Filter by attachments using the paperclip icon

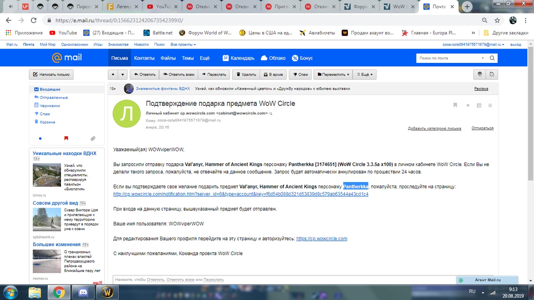tap(93, 138)
